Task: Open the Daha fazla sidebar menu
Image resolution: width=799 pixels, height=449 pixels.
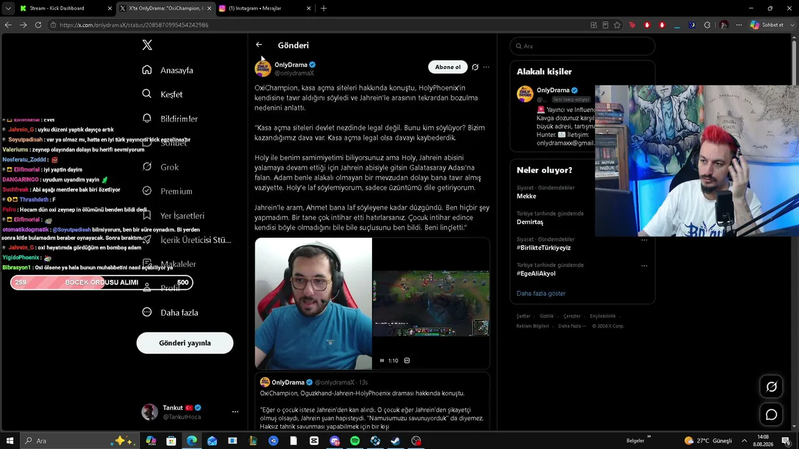Action: [x=170, y=312]
